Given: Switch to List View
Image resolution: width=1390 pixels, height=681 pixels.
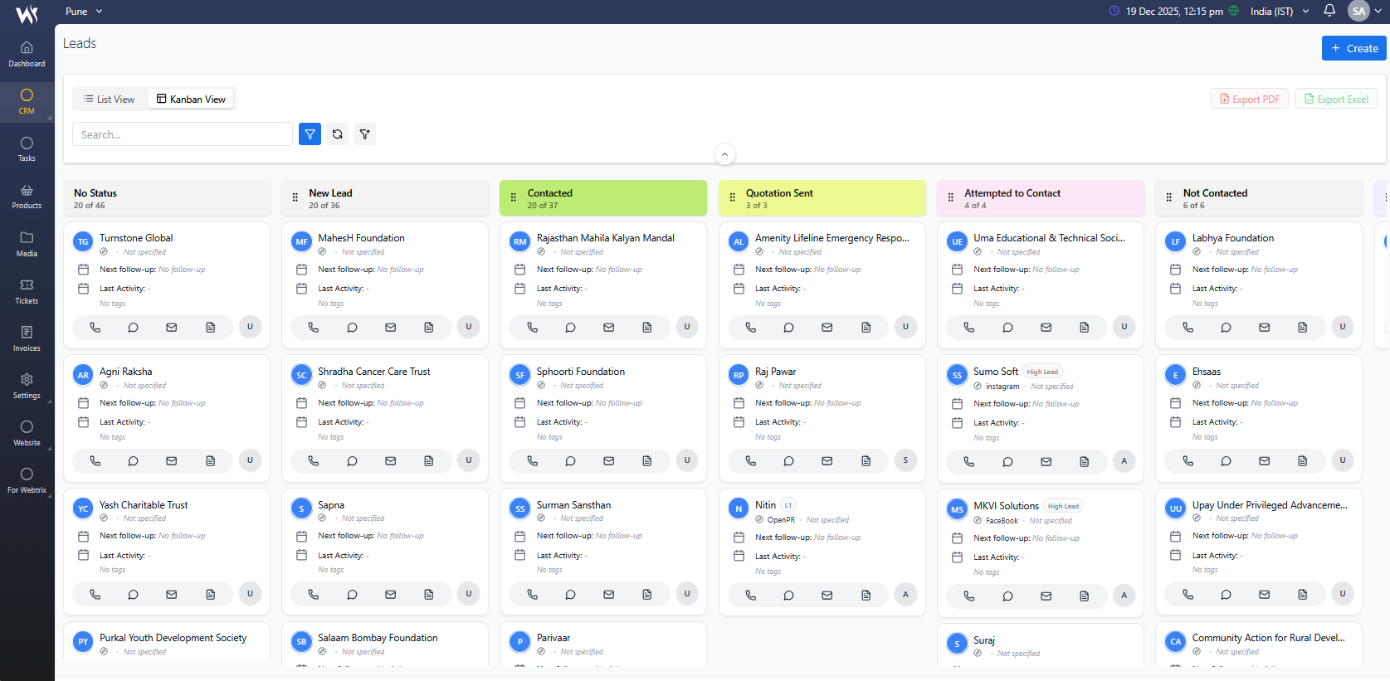Looking at the screenshot, I should point(109,100).
